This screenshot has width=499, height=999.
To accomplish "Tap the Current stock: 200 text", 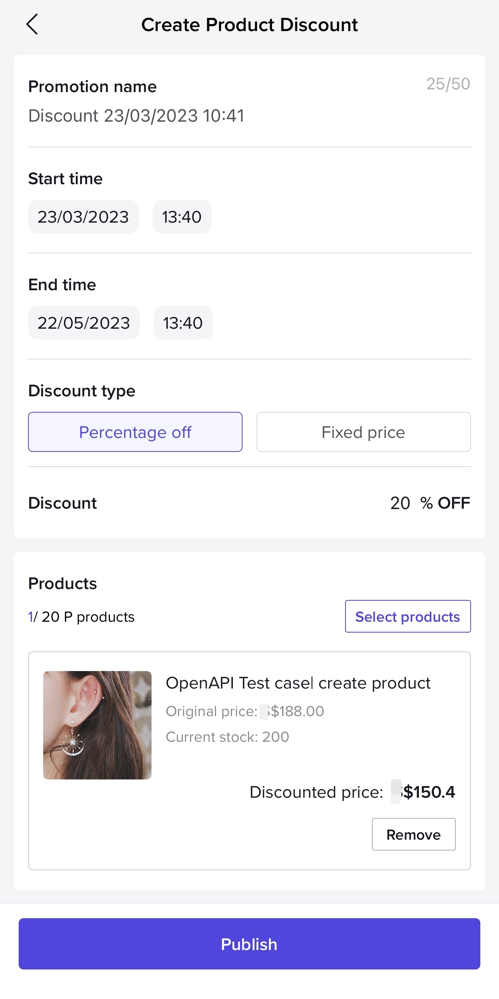I will tap(227, 737).
